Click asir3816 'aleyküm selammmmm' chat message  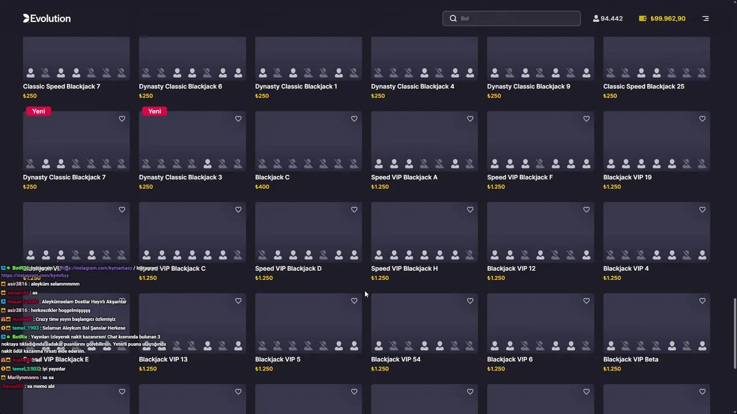40,284
